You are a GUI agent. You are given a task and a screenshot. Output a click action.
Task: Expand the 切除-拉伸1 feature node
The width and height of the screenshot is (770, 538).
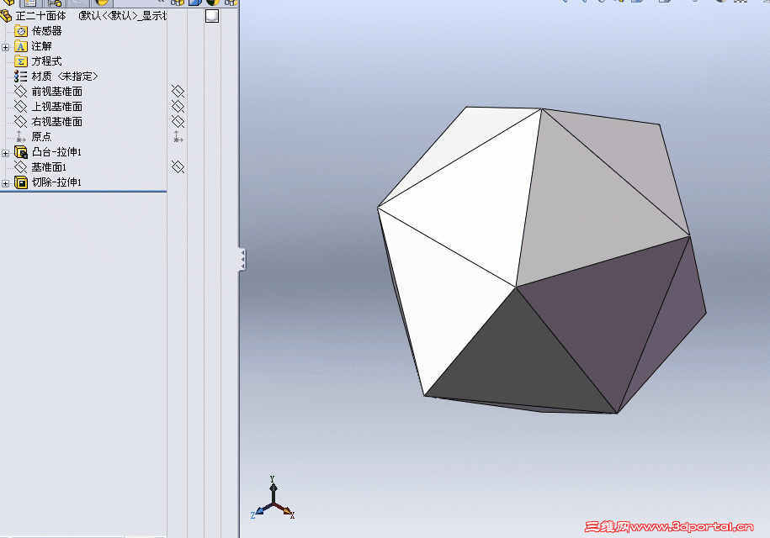tap(5, 183)
